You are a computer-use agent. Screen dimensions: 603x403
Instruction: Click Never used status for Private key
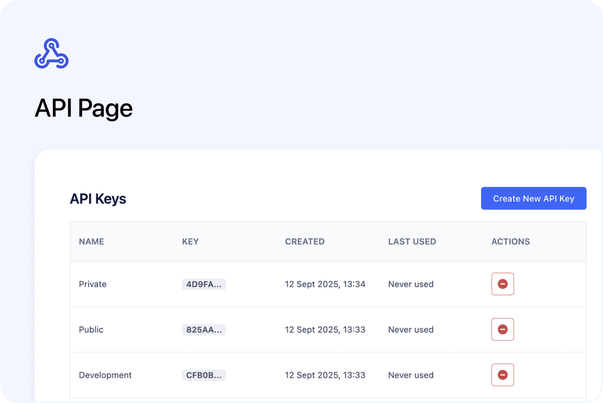tap(411, 284)
